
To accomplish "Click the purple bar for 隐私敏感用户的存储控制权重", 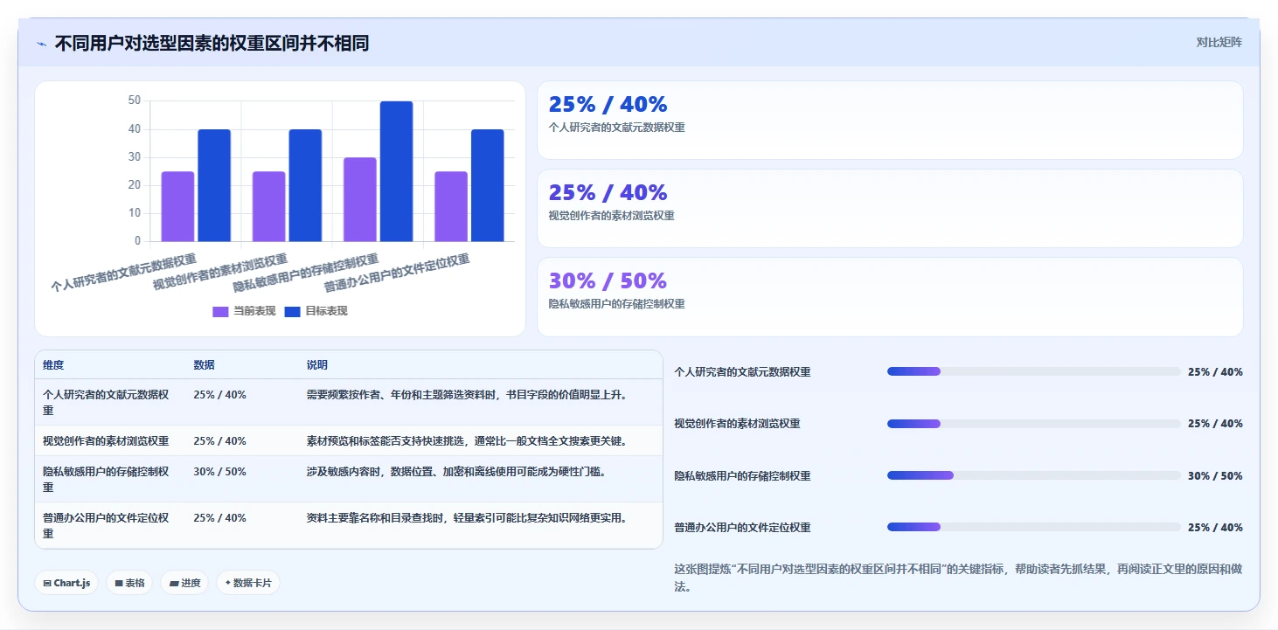I will click(x=360, y=199).
